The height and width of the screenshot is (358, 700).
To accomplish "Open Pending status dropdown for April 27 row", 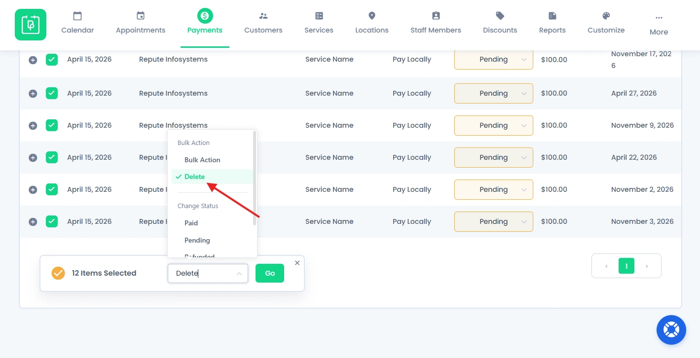I will (x=494, y=93).
